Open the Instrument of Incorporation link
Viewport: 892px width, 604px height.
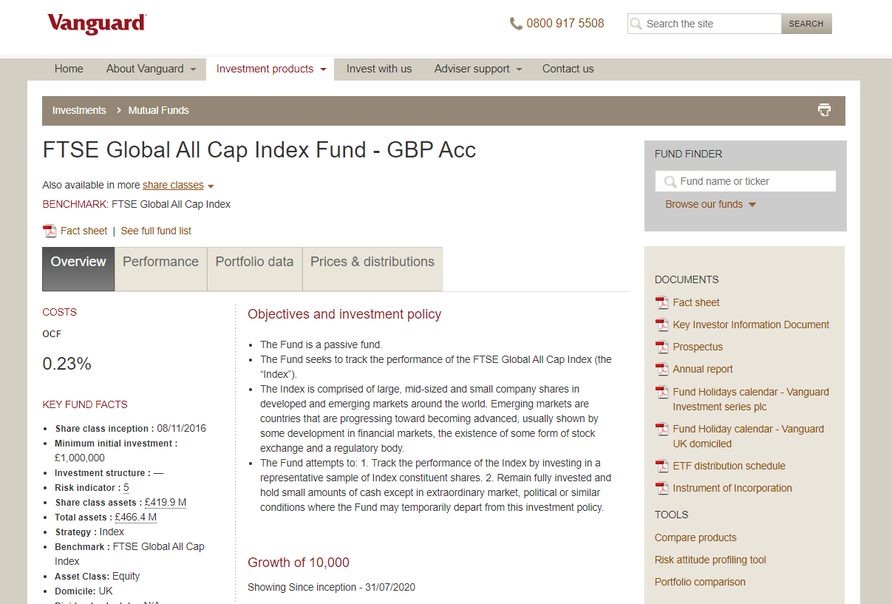click(732, 488)
